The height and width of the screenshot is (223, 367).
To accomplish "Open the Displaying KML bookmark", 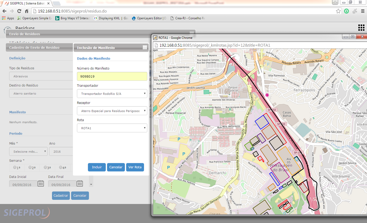I will coord(111,18).
